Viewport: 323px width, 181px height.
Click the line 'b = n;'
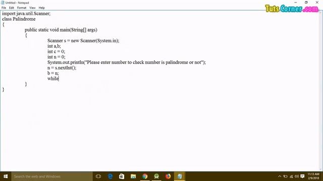pos(53,73)
